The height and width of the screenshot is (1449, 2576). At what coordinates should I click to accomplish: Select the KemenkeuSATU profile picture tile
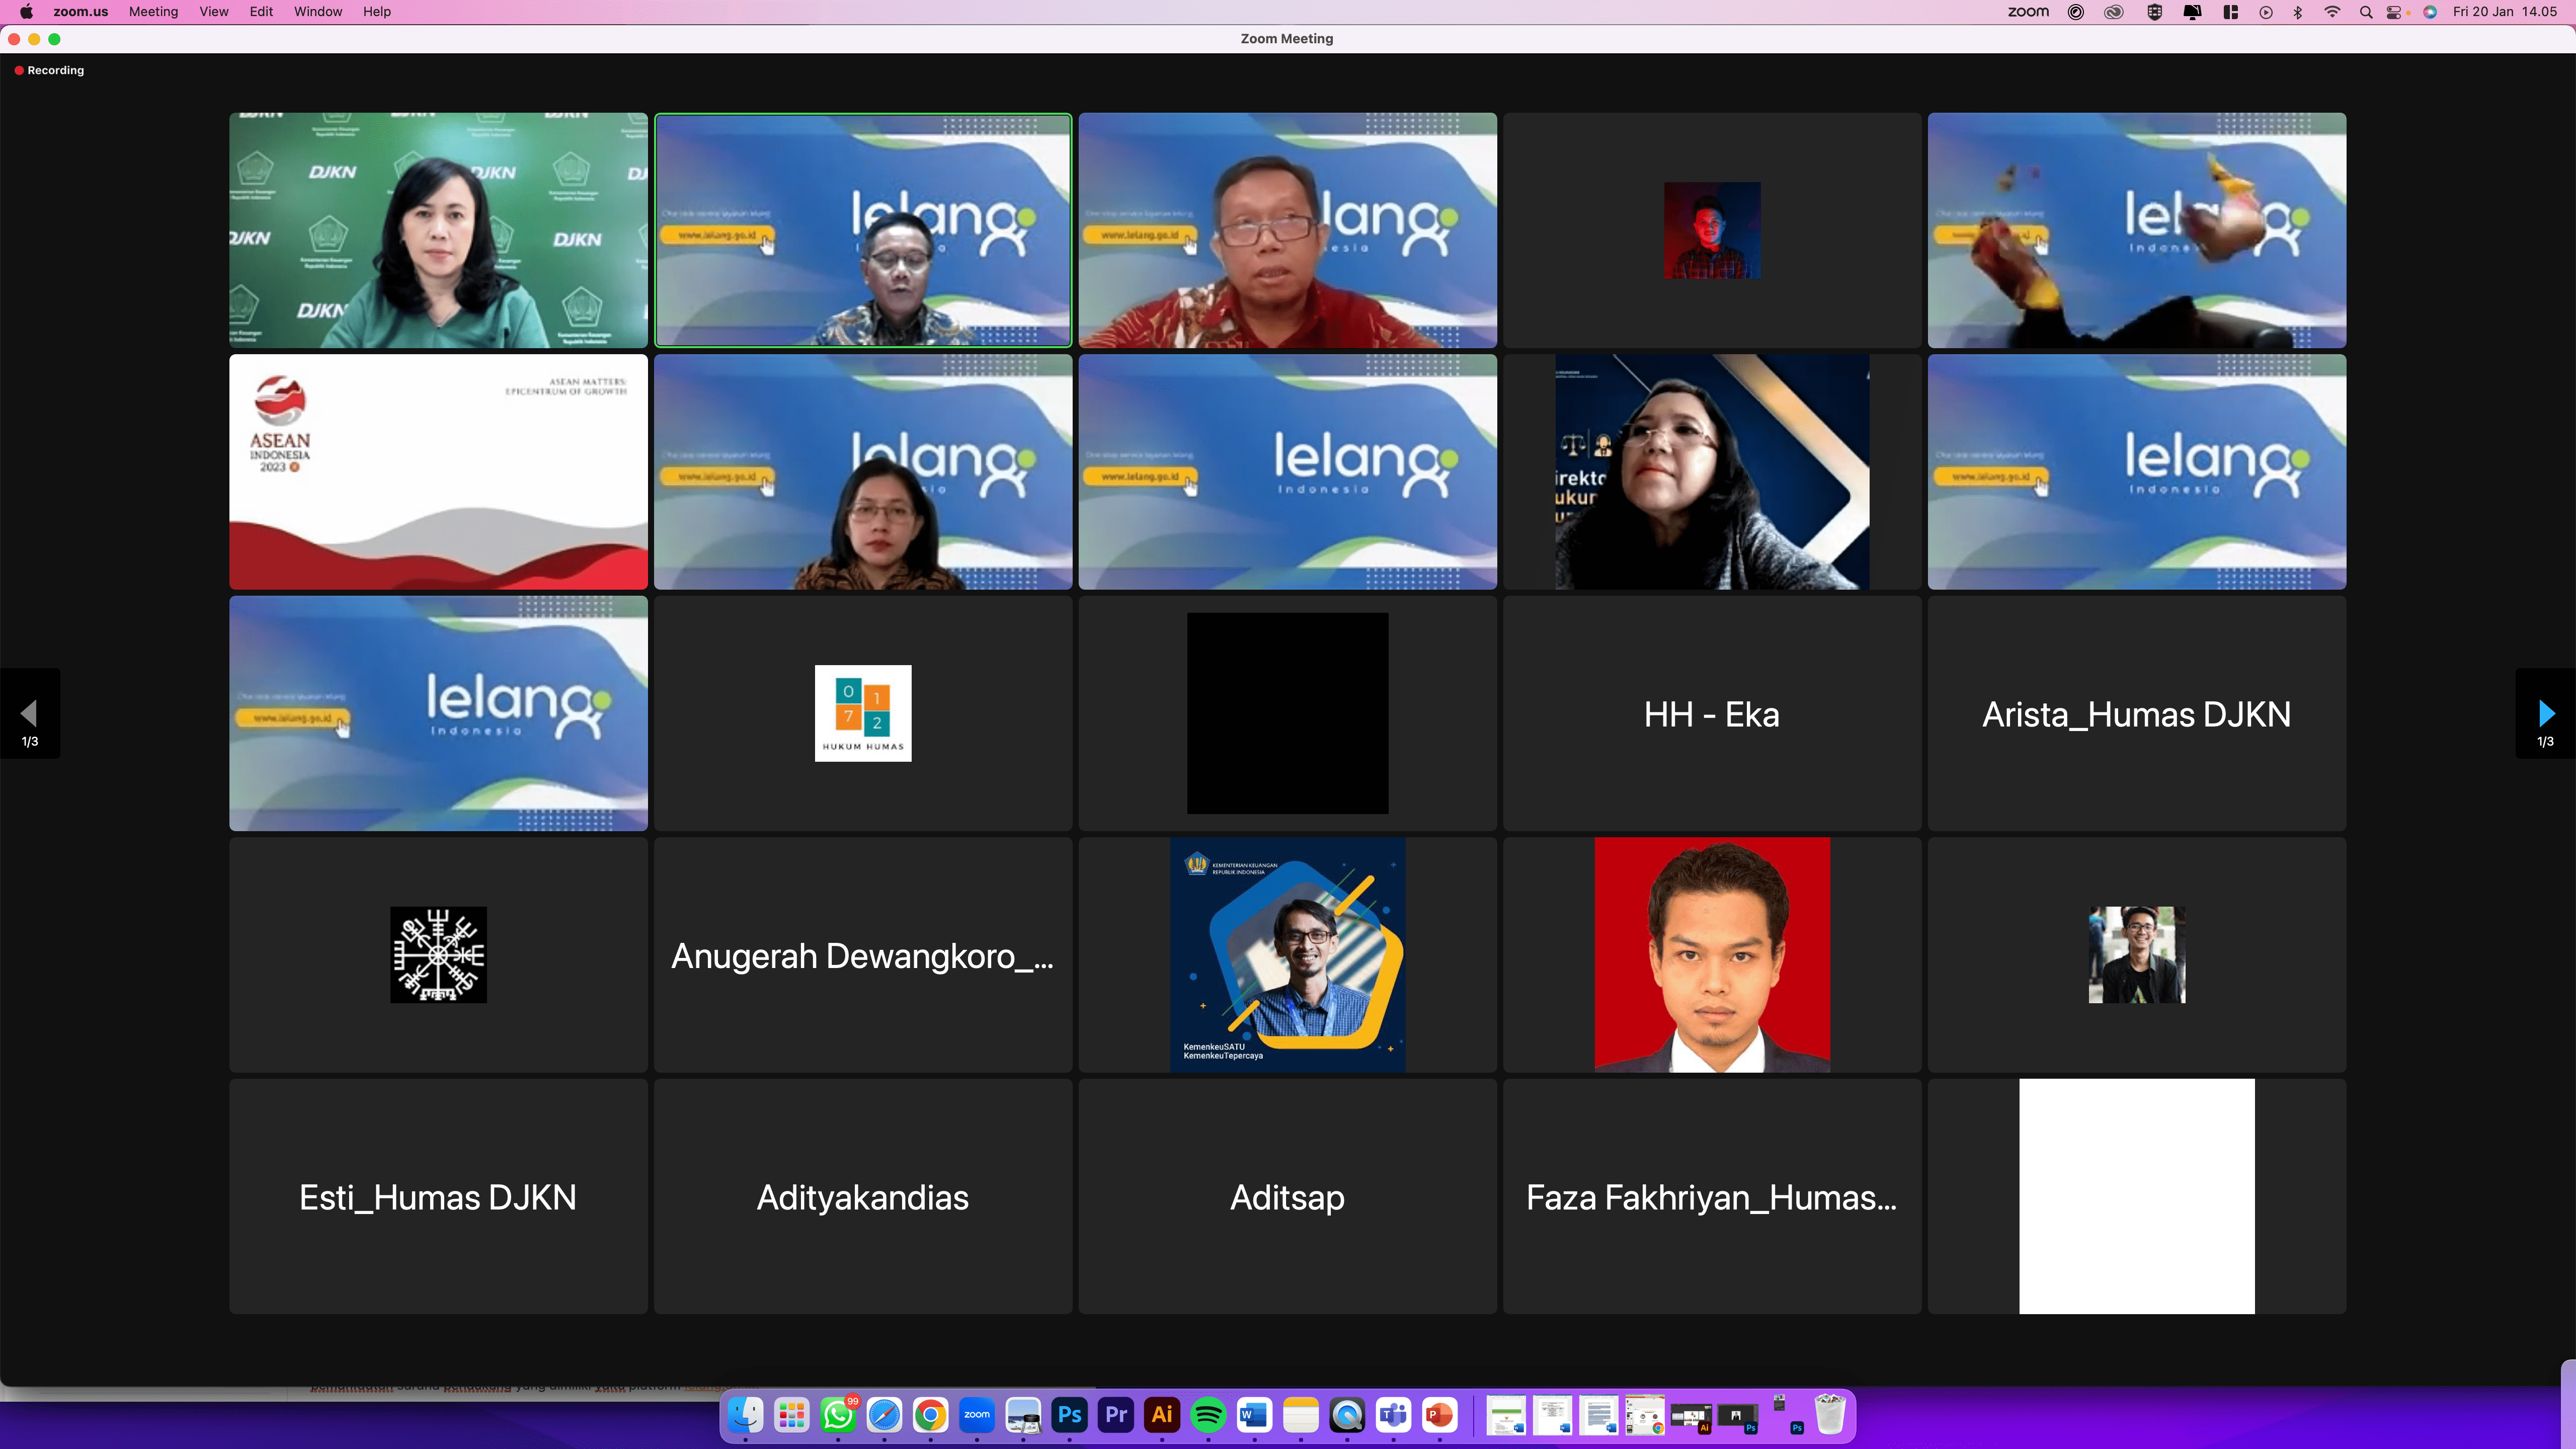click(x=1287, y=955)
